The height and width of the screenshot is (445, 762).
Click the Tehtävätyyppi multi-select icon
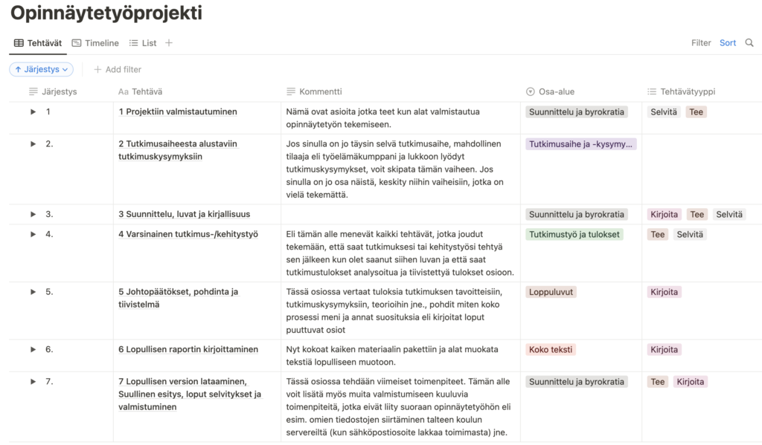pyautogui.click(x=653, y=92)
